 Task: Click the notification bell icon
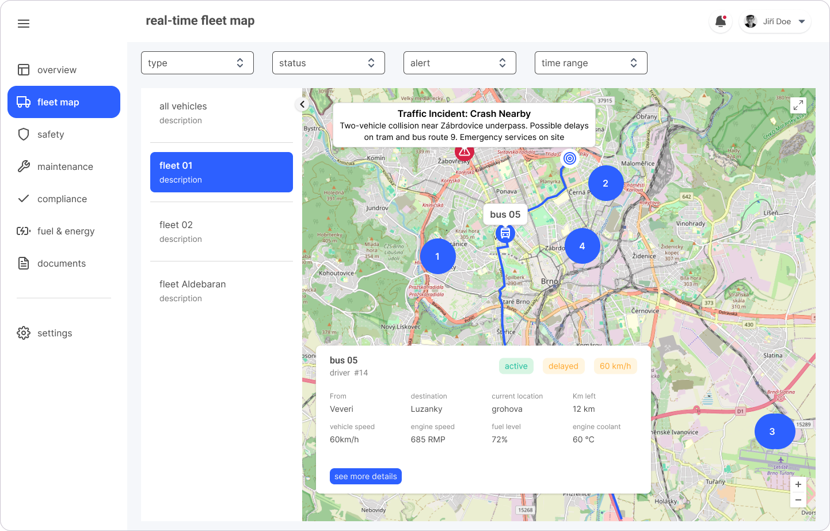[720, 22]
